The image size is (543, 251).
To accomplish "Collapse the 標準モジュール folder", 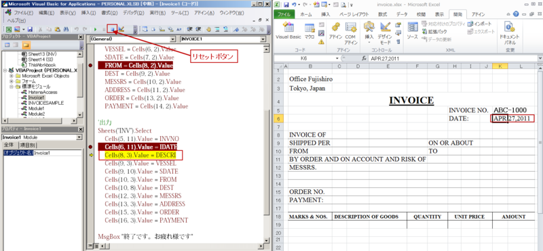I will coord(12,87).
